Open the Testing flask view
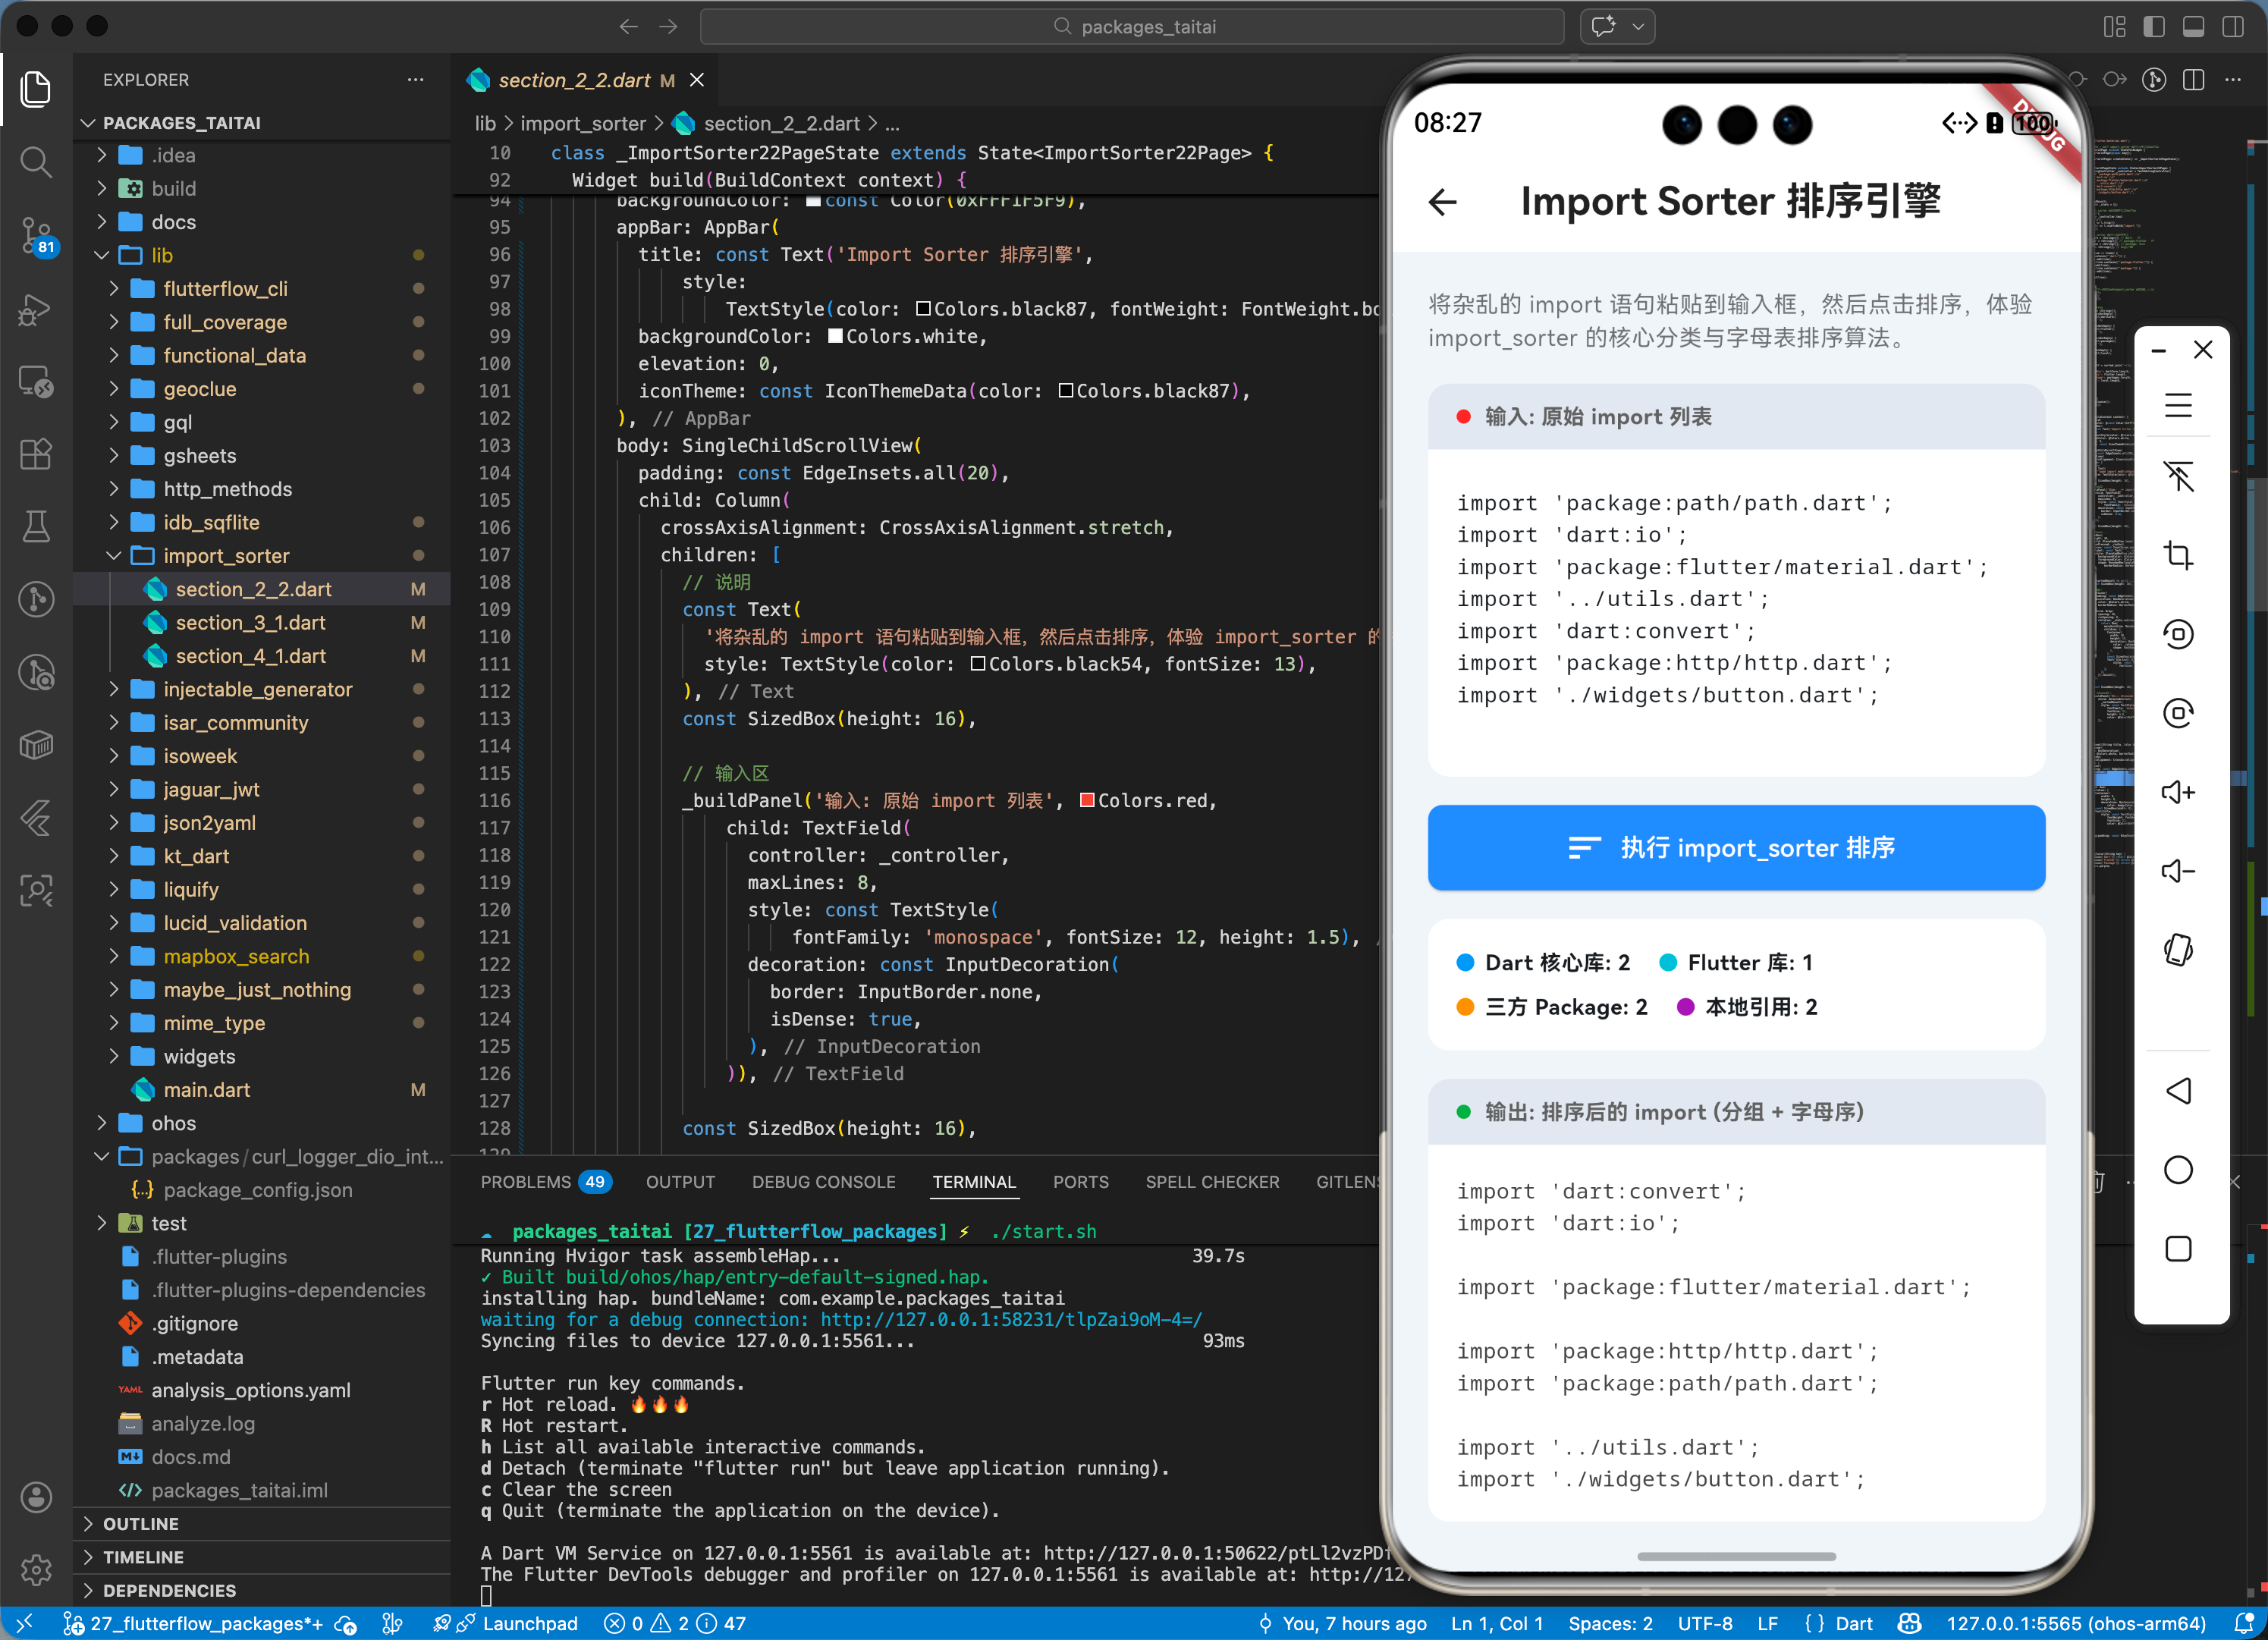Image resolution: width=2268 pixels, height=1640 pixels. [36, 527]
